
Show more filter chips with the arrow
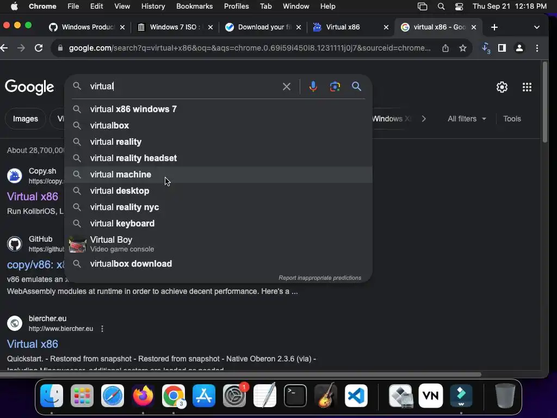pos(423,119)
